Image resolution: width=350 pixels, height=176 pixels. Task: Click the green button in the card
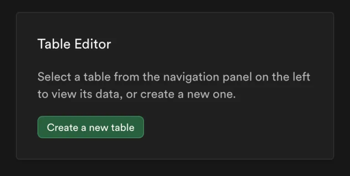click(91, 127)
